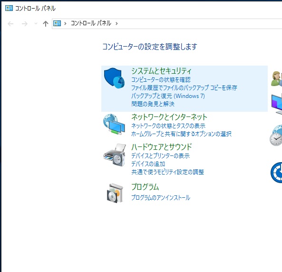Go up one folder level arrow
This screenshot has height=272, width=282.
coord(46,24)
